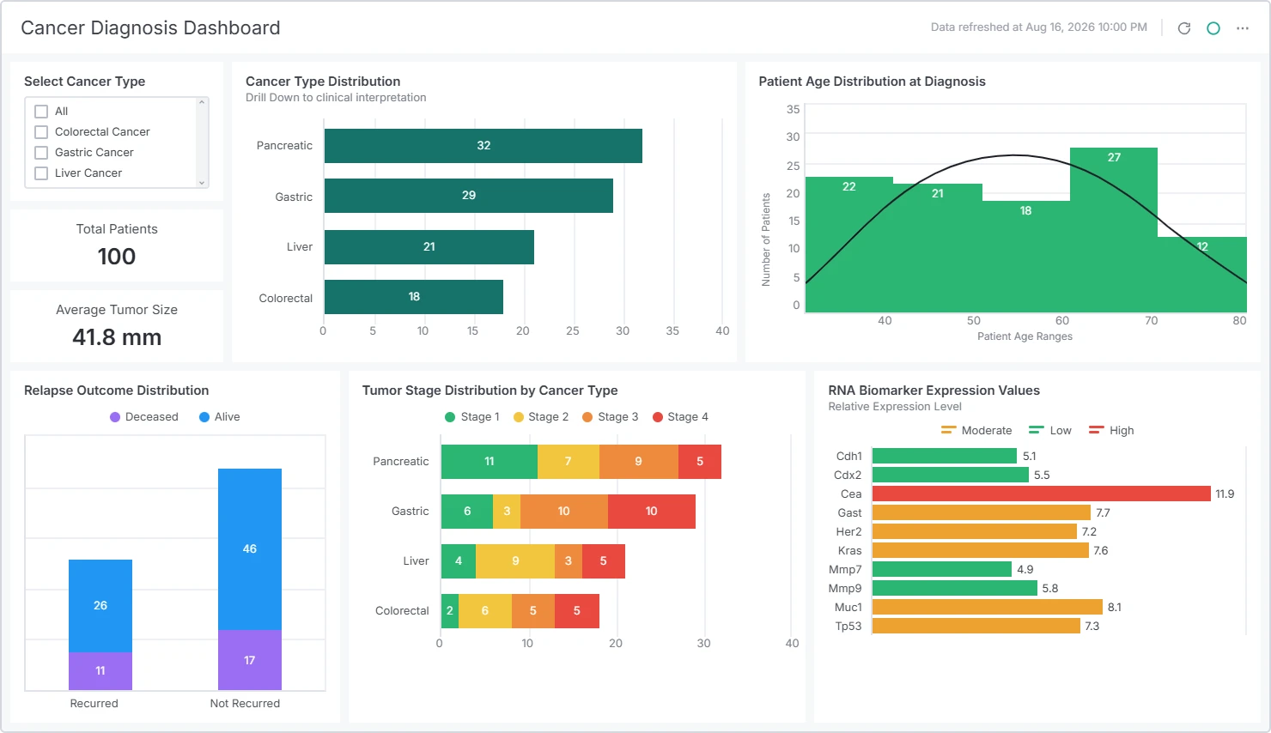The height and width of the screenshot is (733, 1271).
Task: Click the Average Tumor Size 41.8 mm value
Action: click(117, 337)
